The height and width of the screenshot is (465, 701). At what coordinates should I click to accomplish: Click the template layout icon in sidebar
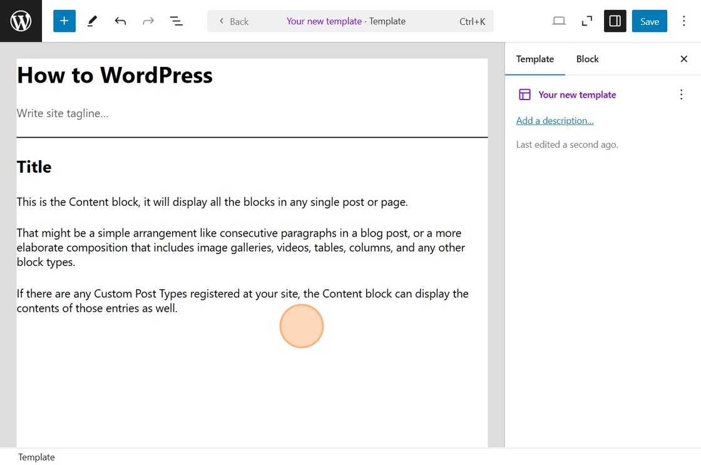524,95
